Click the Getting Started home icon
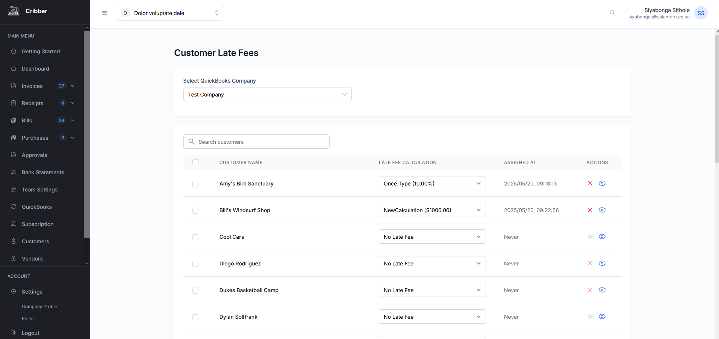 click(14, 51)
